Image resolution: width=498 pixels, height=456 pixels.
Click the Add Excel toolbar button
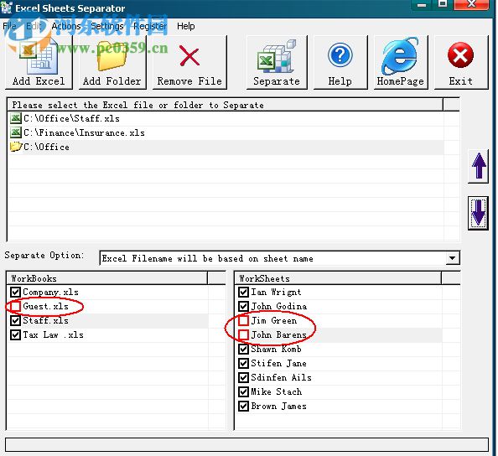[39, 62]
